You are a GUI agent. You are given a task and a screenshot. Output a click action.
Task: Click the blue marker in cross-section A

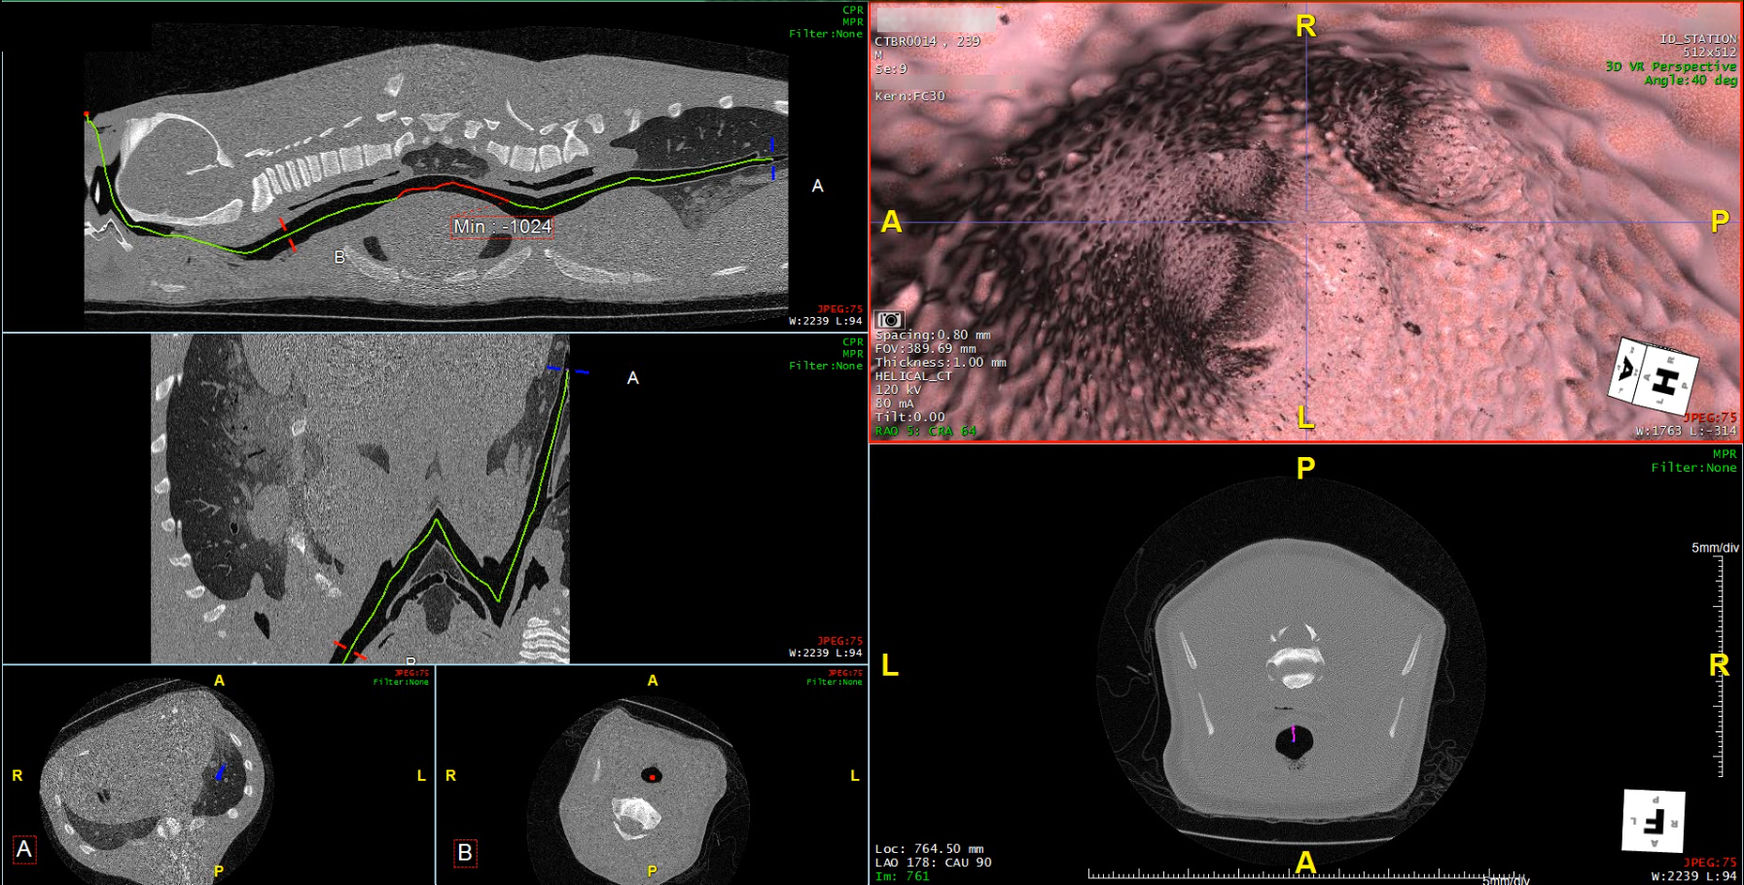tap(220, 773)
